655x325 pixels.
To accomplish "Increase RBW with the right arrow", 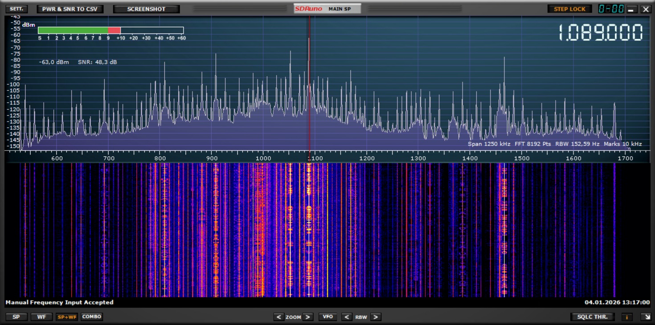I will click(376, 317).
